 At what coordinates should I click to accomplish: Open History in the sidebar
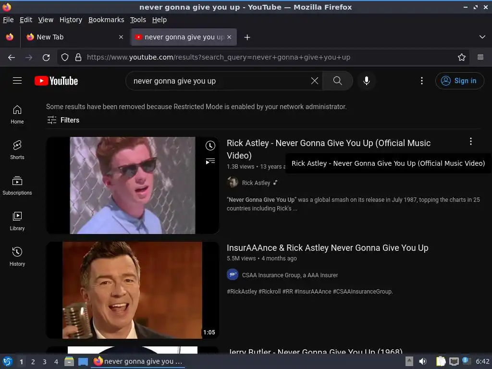[17, 257]
